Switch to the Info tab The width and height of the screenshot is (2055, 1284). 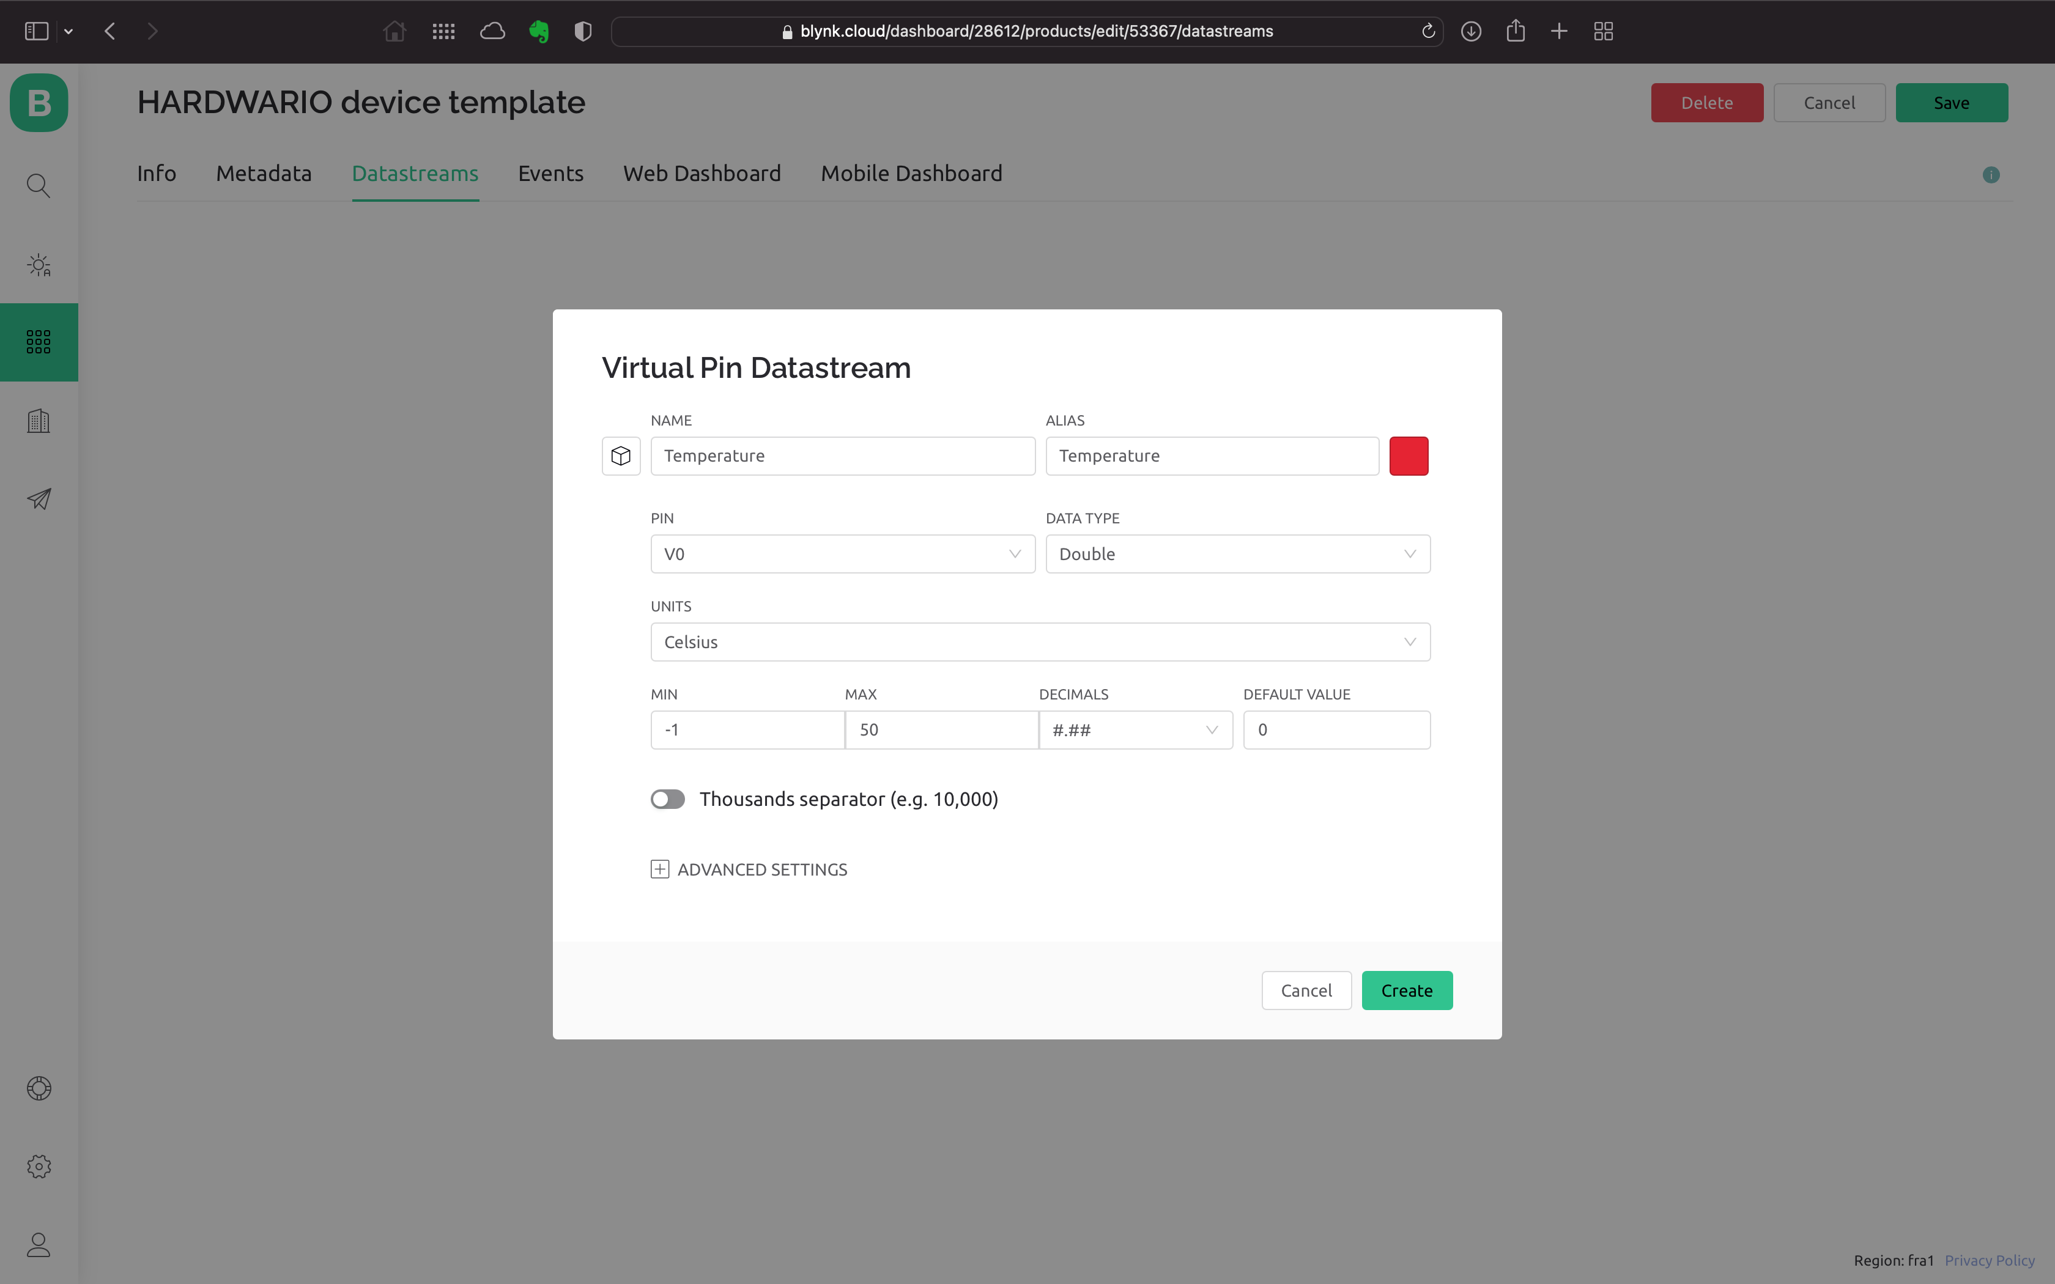click(x=156, y=173)
